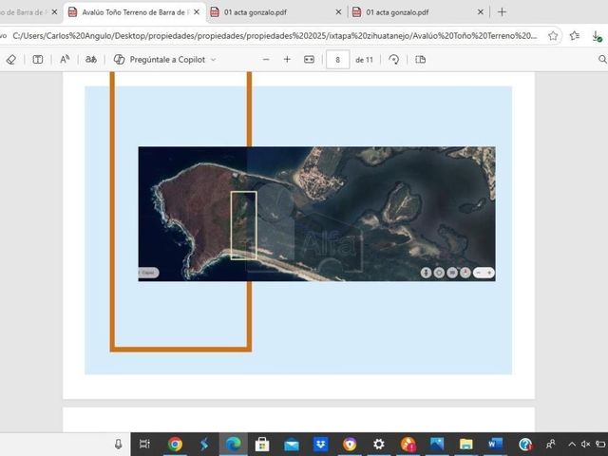This screenshot has width=608, height=456.
Task: Open Dropbox from taskbar
Action: 320,444
